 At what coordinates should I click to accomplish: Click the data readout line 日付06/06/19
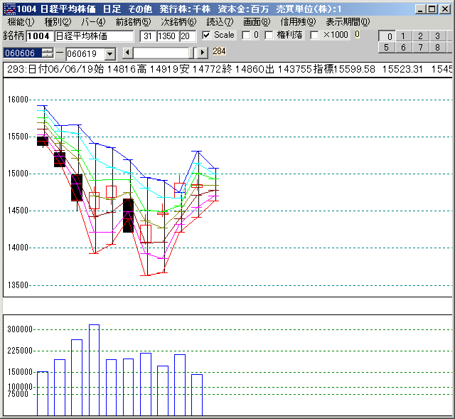(227, 70)
